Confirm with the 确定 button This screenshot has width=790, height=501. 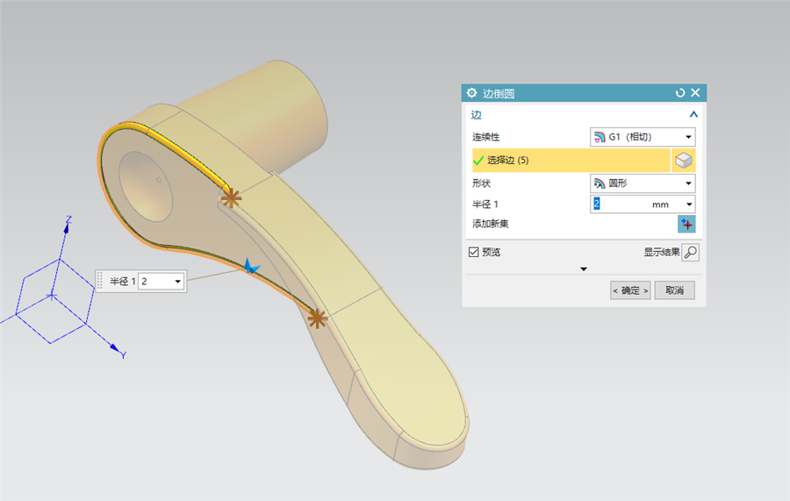(x=629, y=290)
